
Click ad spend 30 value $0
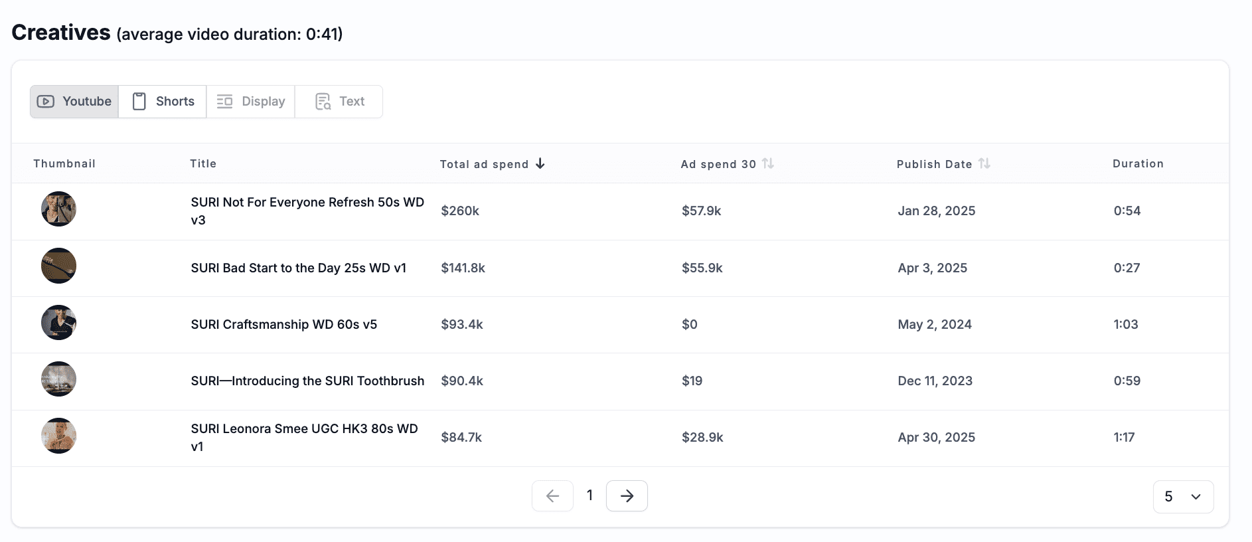690,324
